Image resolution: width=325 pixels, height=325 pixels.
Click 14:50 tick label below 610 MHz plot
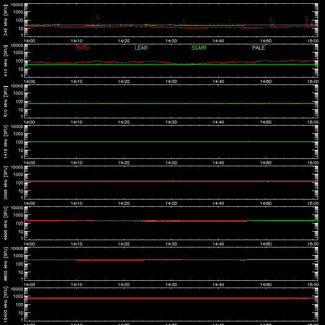[x=266, y=122]
